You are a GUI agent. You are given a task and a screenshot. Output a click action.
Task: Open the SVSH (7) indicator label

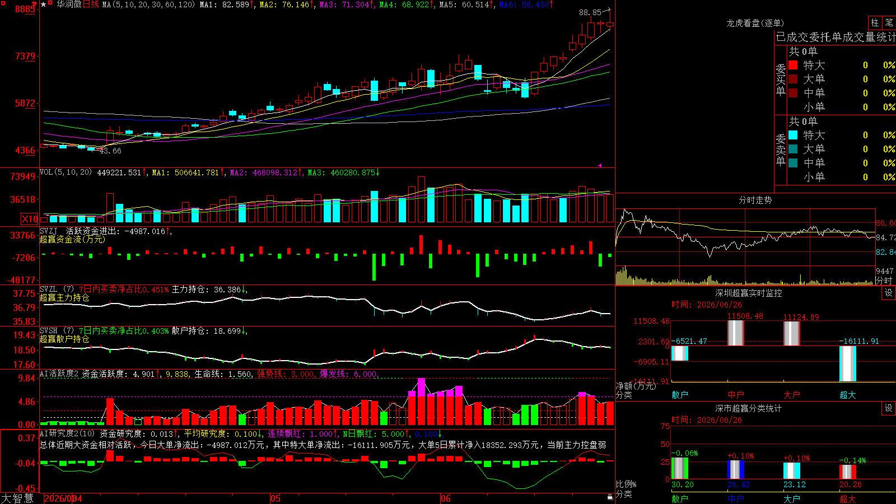coord(57,331)
